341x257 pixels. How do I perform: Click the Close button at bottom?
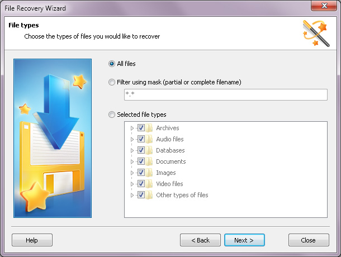click(x=309, y=240)
